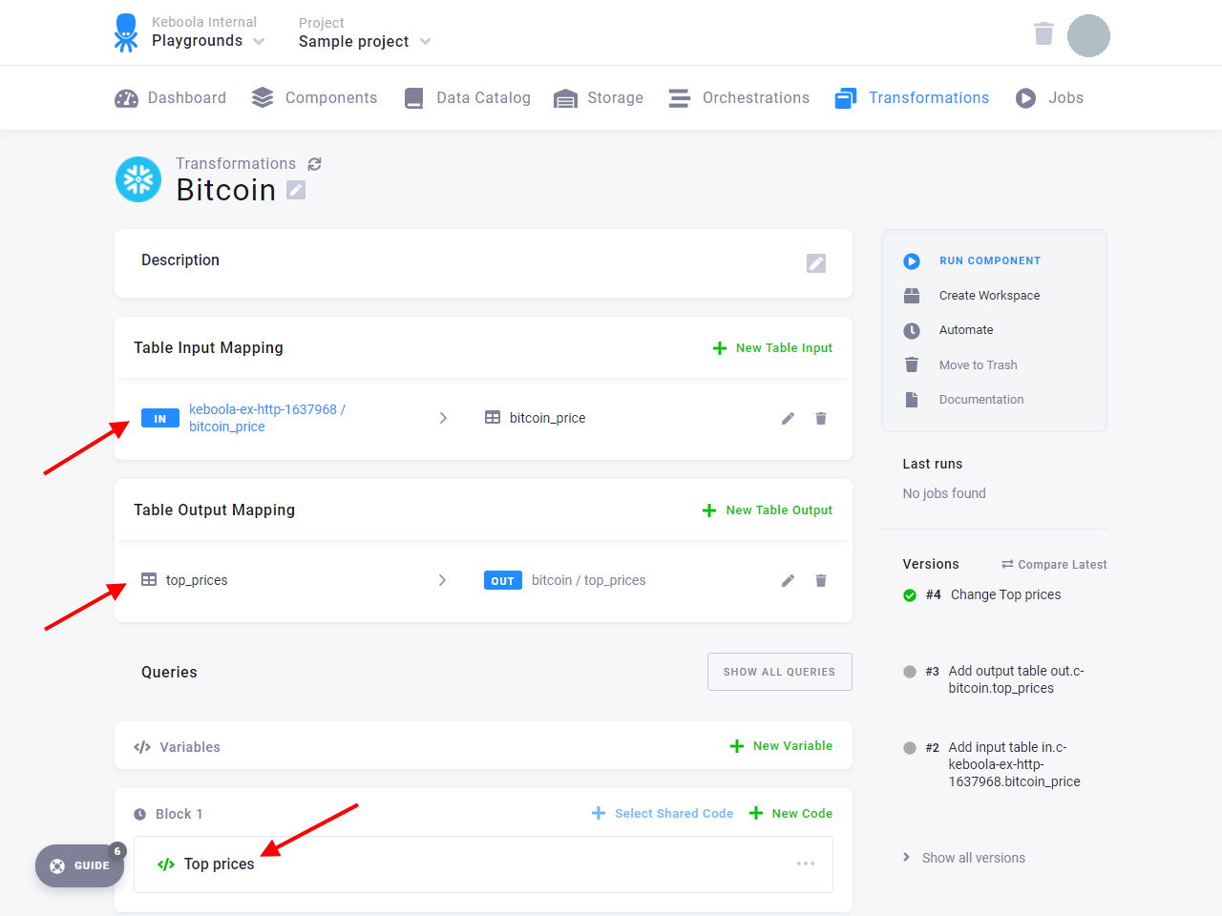Click Select Shared Code

tap(663, 814)
